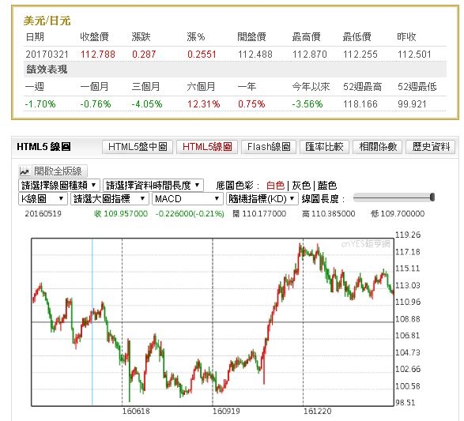Open the Flash線圖 tab

269,147
